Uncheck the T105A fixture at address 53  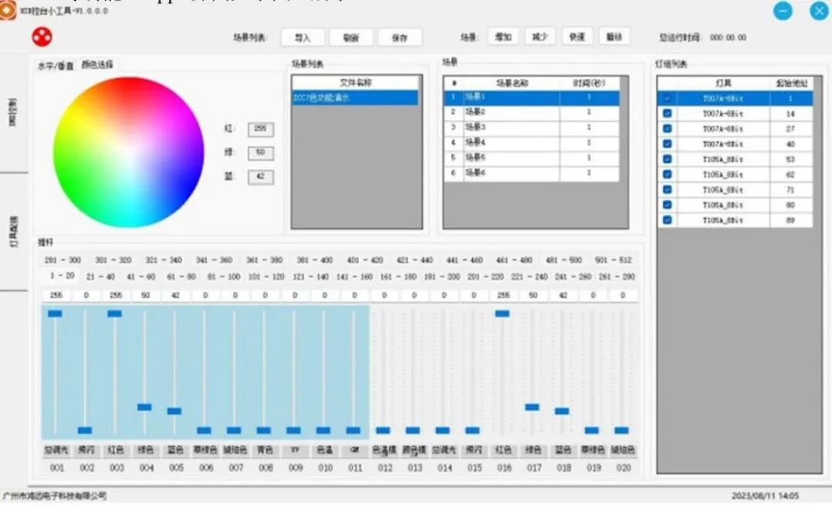(667, 159)
